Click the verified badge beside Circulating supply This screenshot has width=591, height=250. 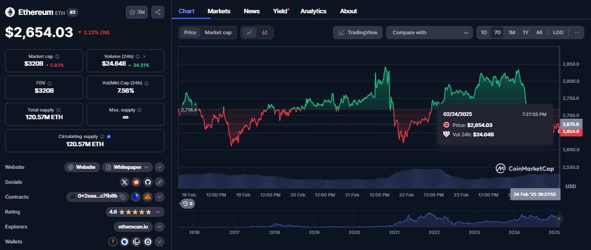109,137
